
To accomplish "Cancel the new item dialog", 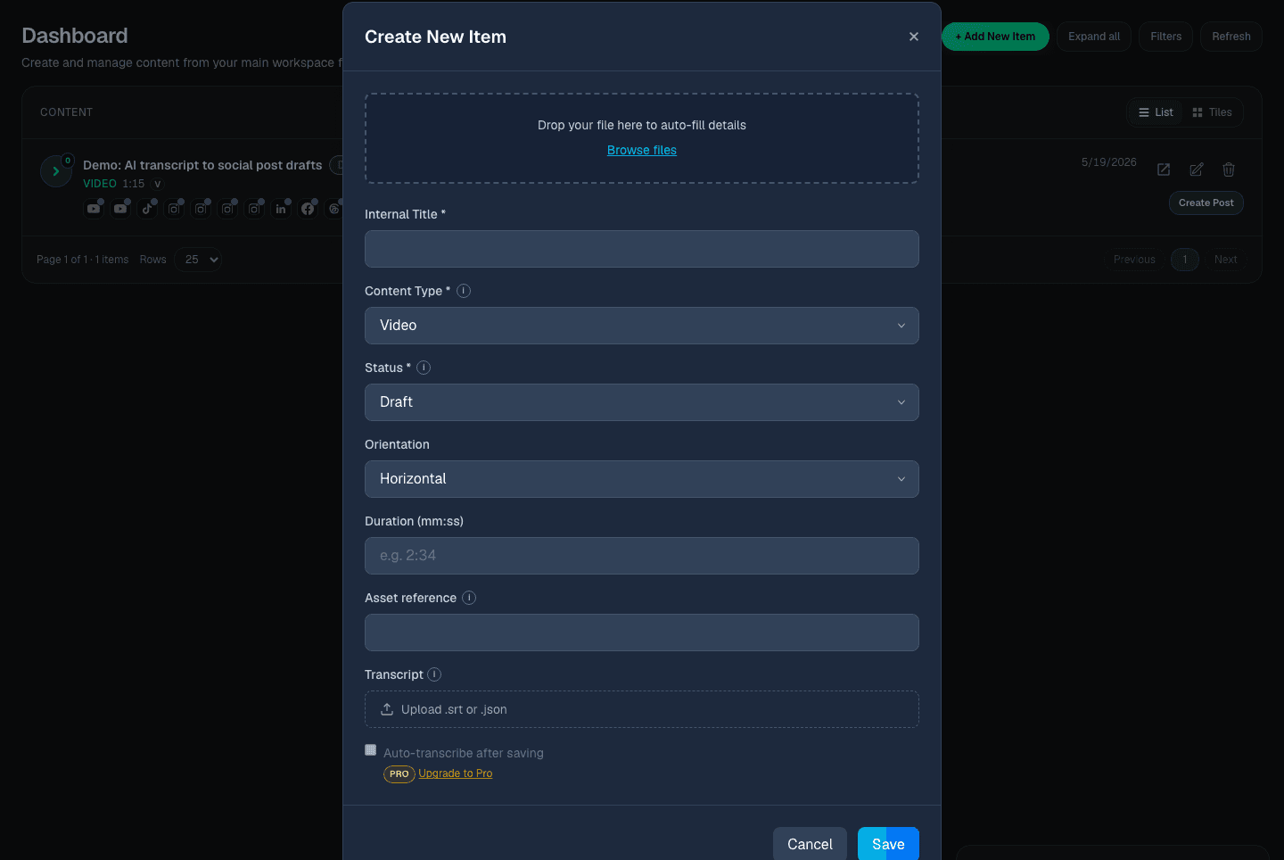I will click(x=810, y=844).
